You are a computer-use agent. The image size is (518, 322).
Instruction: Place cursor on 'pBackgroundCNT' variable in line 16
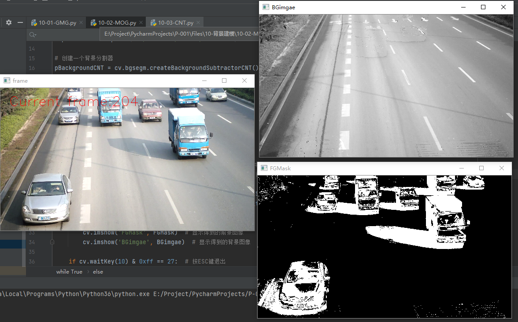[79, 68]
